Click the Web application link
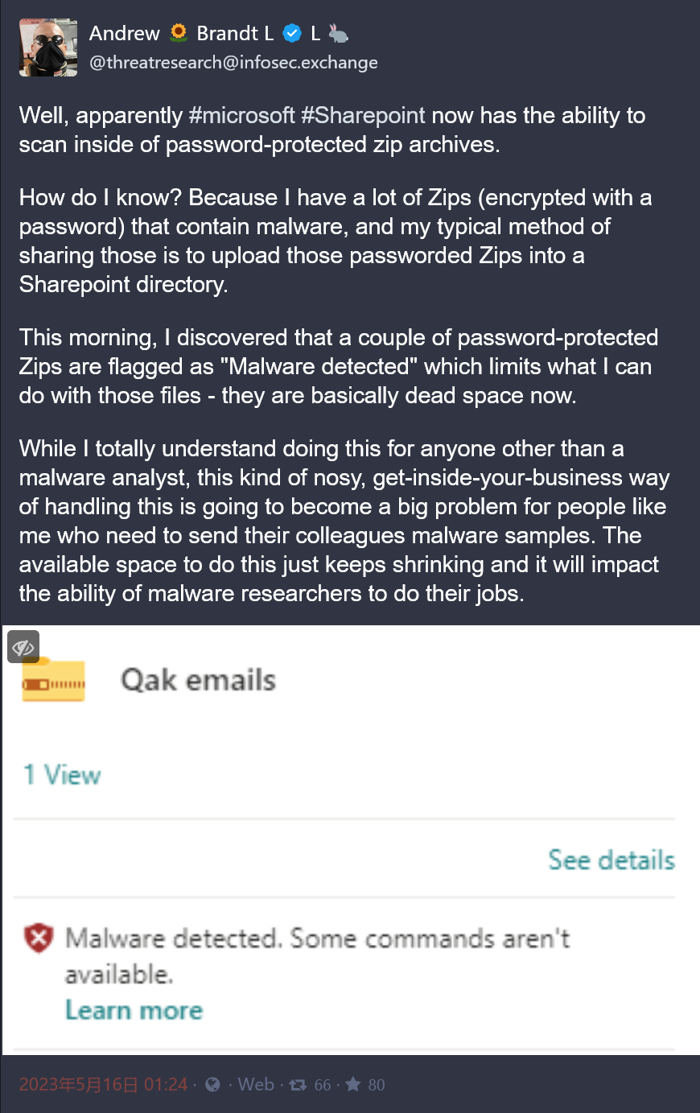Viewport: 700px width, 1113px height. [x=256, y=1085]
